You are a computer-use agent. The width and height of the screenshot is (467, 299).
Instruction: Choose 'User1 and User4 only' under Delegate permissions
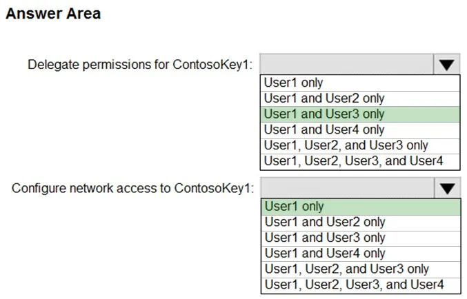pyautogui.click(x=360, y=130)
